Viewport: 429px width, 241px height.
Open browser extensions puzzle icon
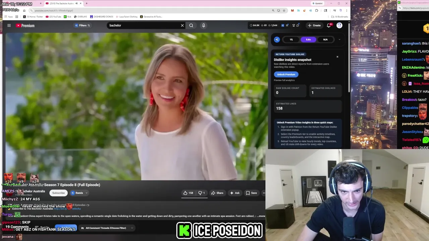(316, 10)
